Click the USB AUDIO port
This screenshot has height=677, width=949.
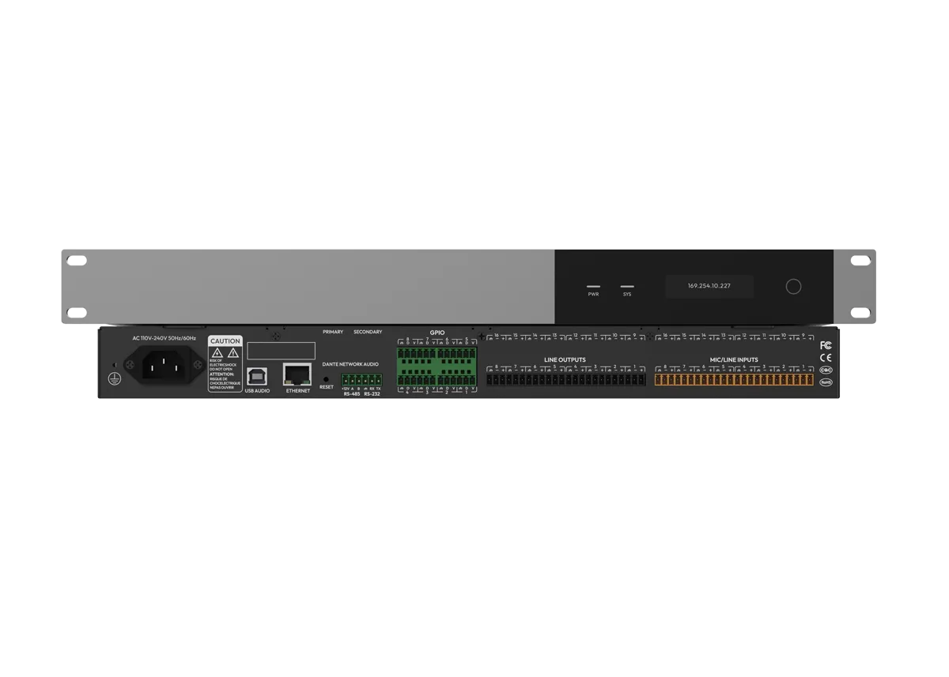[257, 375]
